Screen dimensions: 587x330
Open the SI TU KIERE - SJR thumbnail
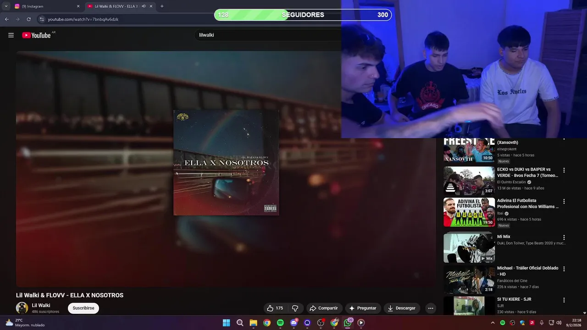pos(469,306)
